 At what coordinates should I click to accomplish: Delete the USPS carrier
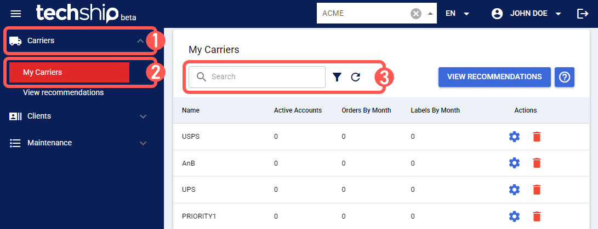tap(537, 137)
